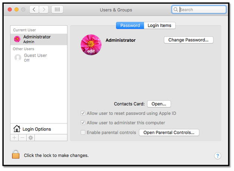
Task: Select Guest User in the sidebar
Action: pos(35,58)
